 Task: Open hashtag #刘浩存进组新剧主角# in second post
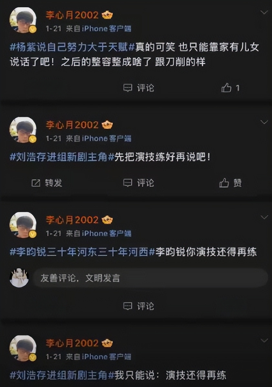pos(62,157)
